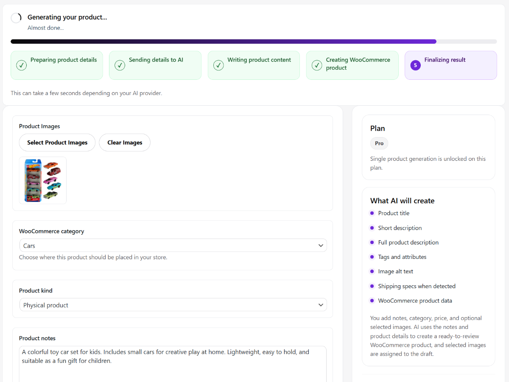Select the Finalizing result step
Screen dimensions: 509x382
[451, 65]
